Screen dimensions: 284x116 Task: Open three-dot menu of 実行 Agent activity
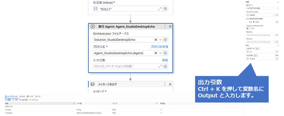click(165, 27)
